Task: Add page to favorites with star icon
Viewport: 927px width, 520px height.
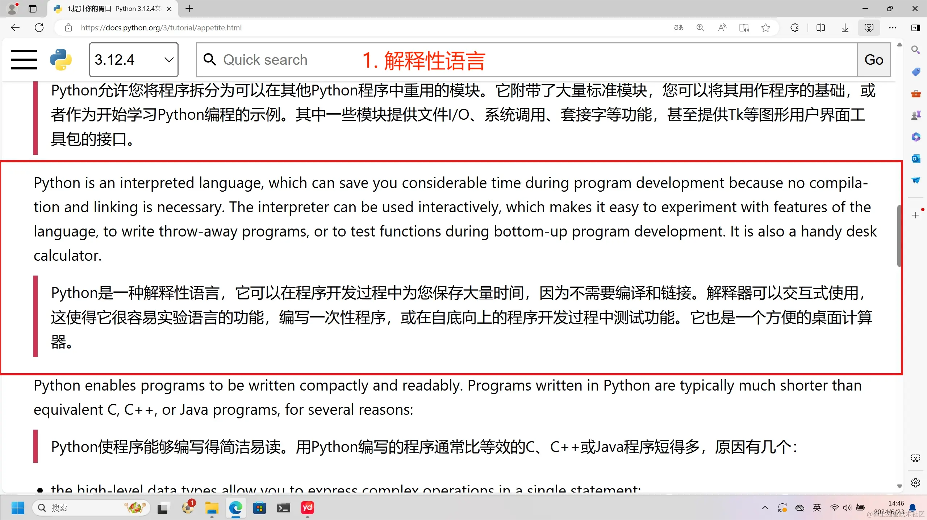Action: (765, 27)
